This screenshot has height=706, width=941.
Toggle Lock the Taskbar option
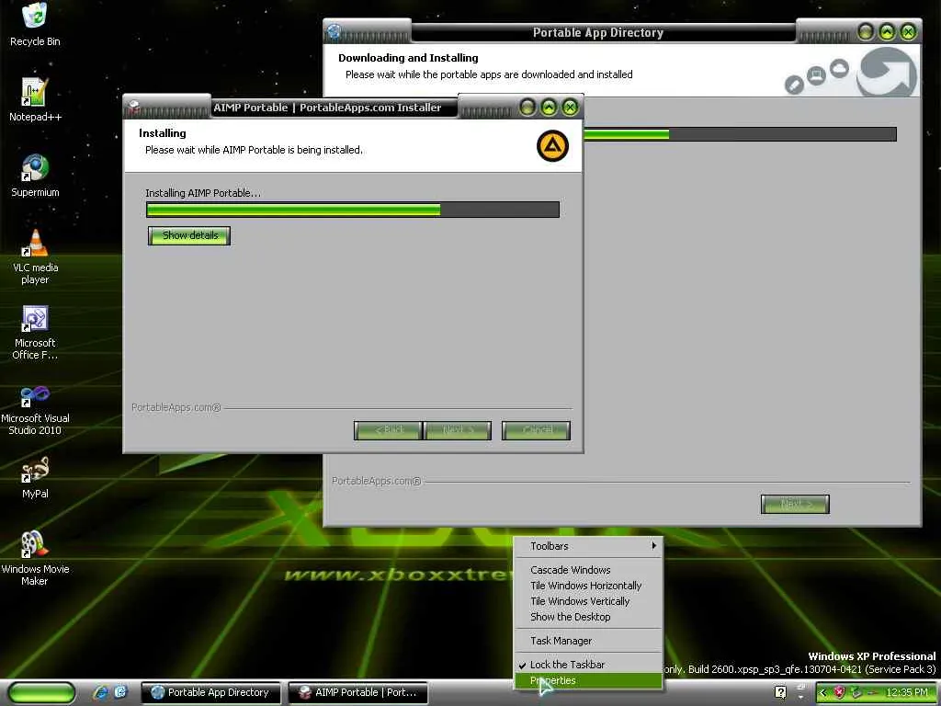(x=589, y=665)
